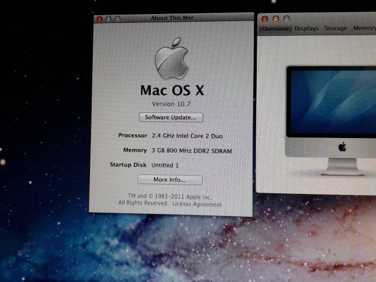376x282 pixels.
Task: Close the About This Mac window
Action: (99, 19)
